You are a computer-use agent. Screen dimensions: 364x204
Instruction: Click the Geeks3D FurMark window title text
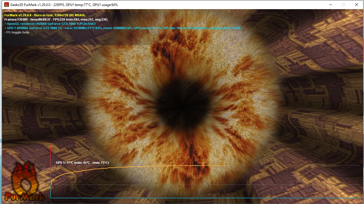[x=64, y=5]
